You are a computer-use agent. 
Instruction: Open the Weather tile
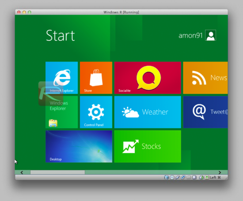148,112
